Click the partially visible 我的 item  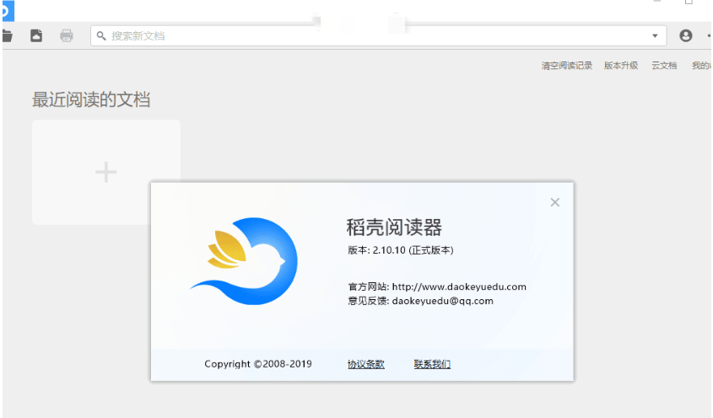(701, 66)
